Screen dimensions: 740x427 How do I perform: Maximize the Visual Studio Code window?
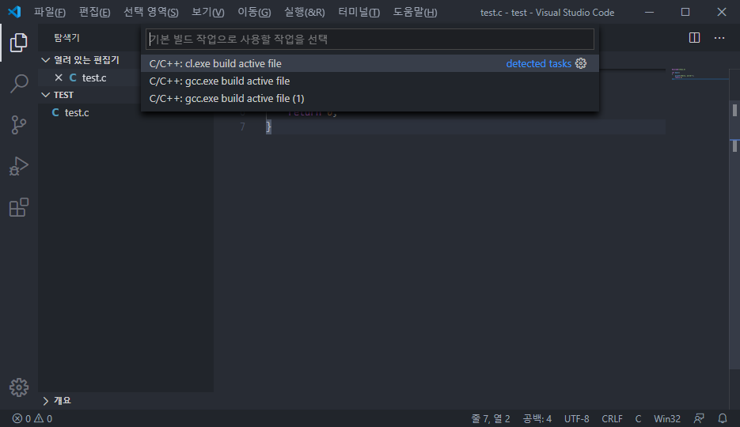(x=685, y=12)
